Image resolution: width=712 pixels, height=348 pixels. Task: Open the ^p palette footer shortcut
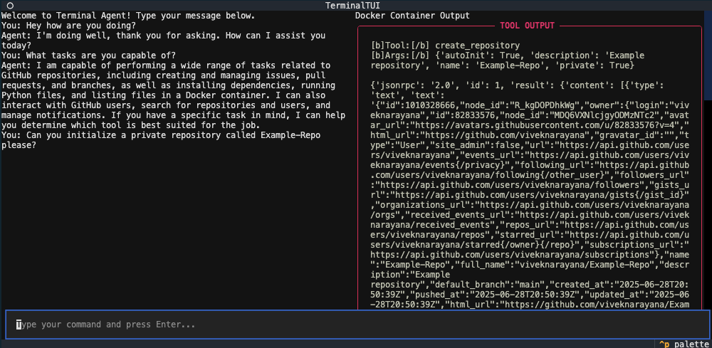click(684, 344)
